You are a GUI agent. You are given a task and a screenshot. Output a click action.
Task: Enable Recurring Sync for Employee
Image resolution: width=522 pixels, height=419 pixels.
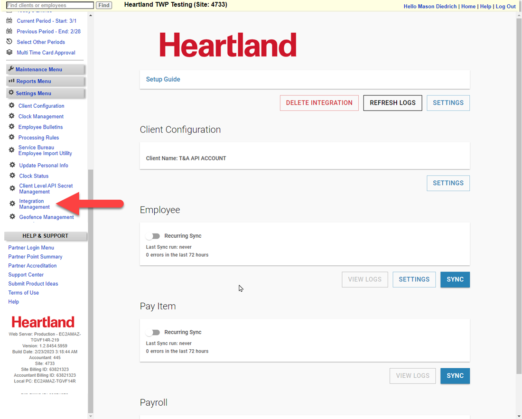[x=153, y=235]
